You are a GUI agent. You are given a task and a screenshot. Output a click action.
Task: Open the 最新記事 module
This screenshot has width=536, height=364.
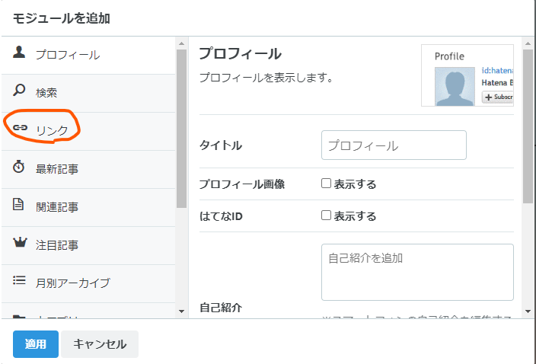(x=88, y=170)
